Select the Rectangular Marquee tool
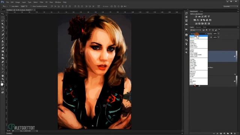The image size is (240, 135). [3, 17]
